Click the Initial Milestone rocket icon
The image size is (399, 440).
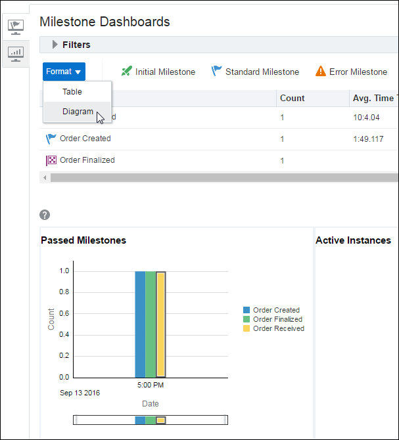tap(126, 71)
